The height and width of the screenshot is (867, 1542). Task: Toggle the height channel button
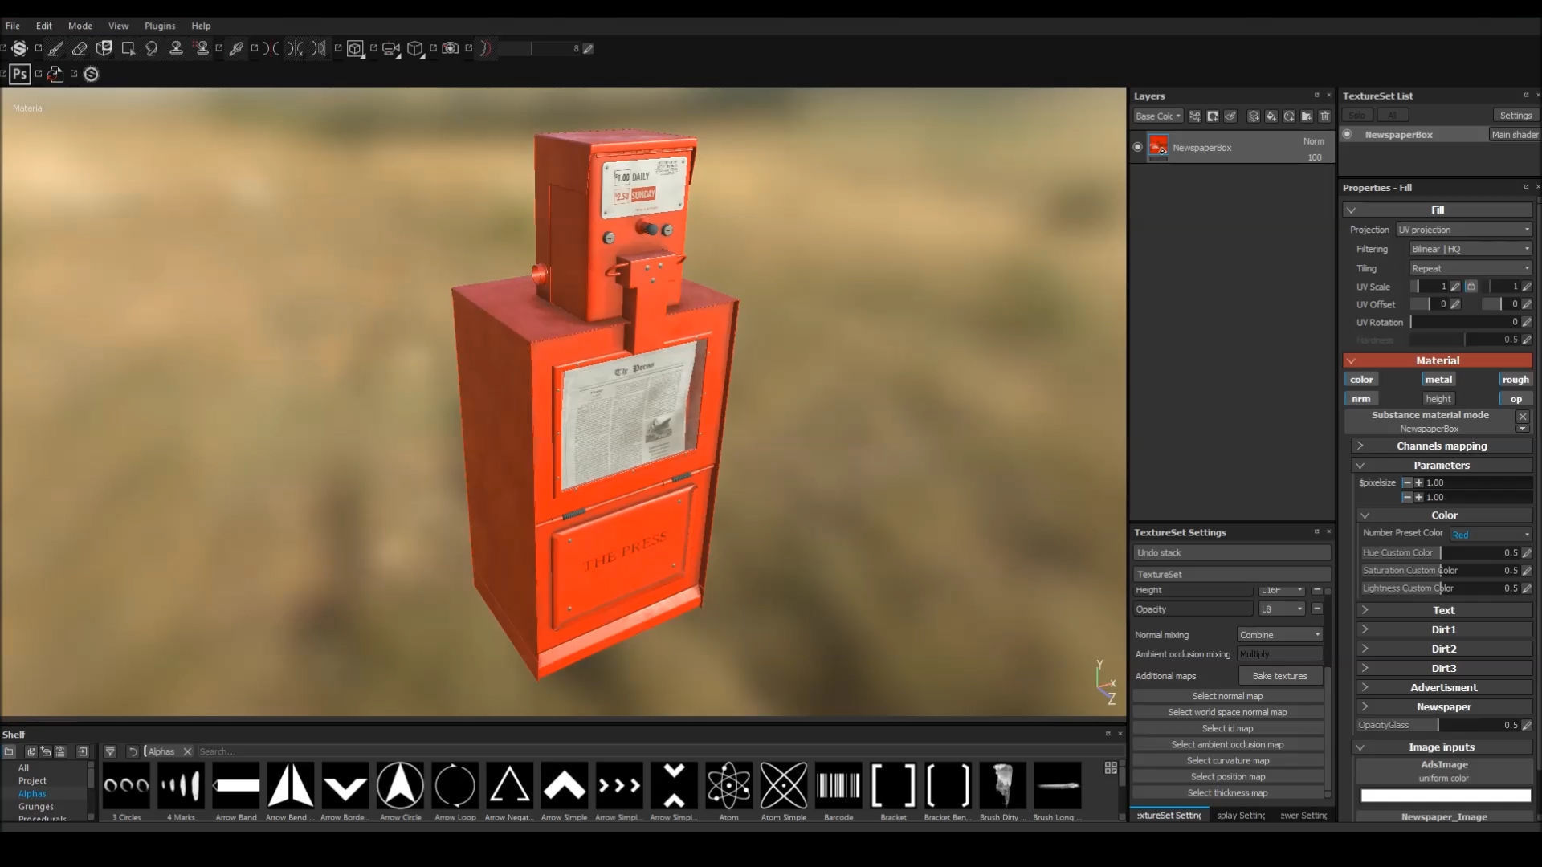pos(1438,399)
